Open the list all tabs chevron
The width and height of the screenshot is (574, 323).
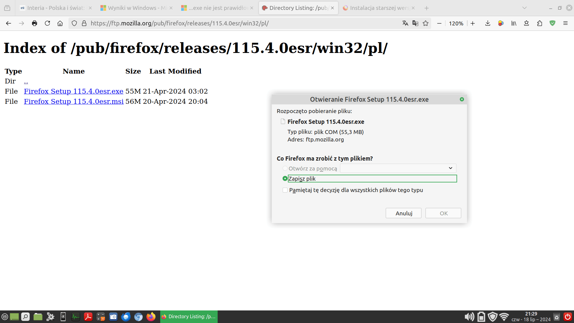coord(524,8)
